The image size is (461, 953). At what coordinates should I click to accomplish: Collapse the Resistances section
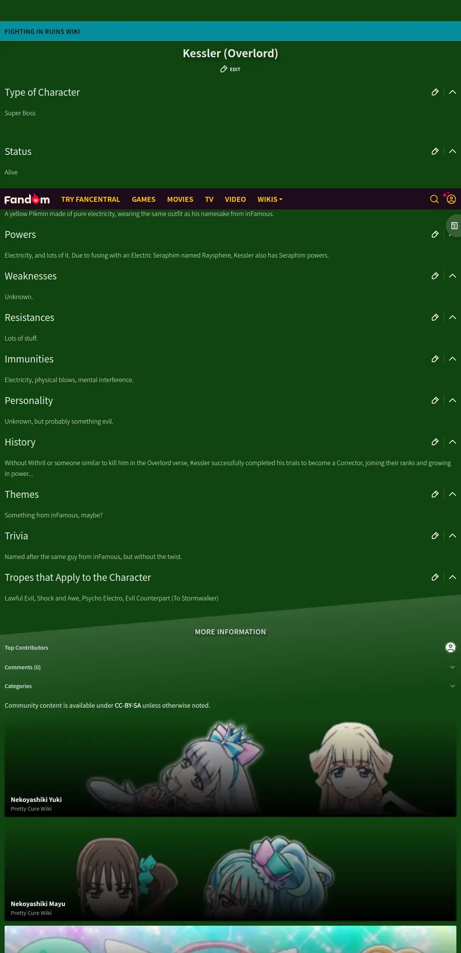coord(453,318)
